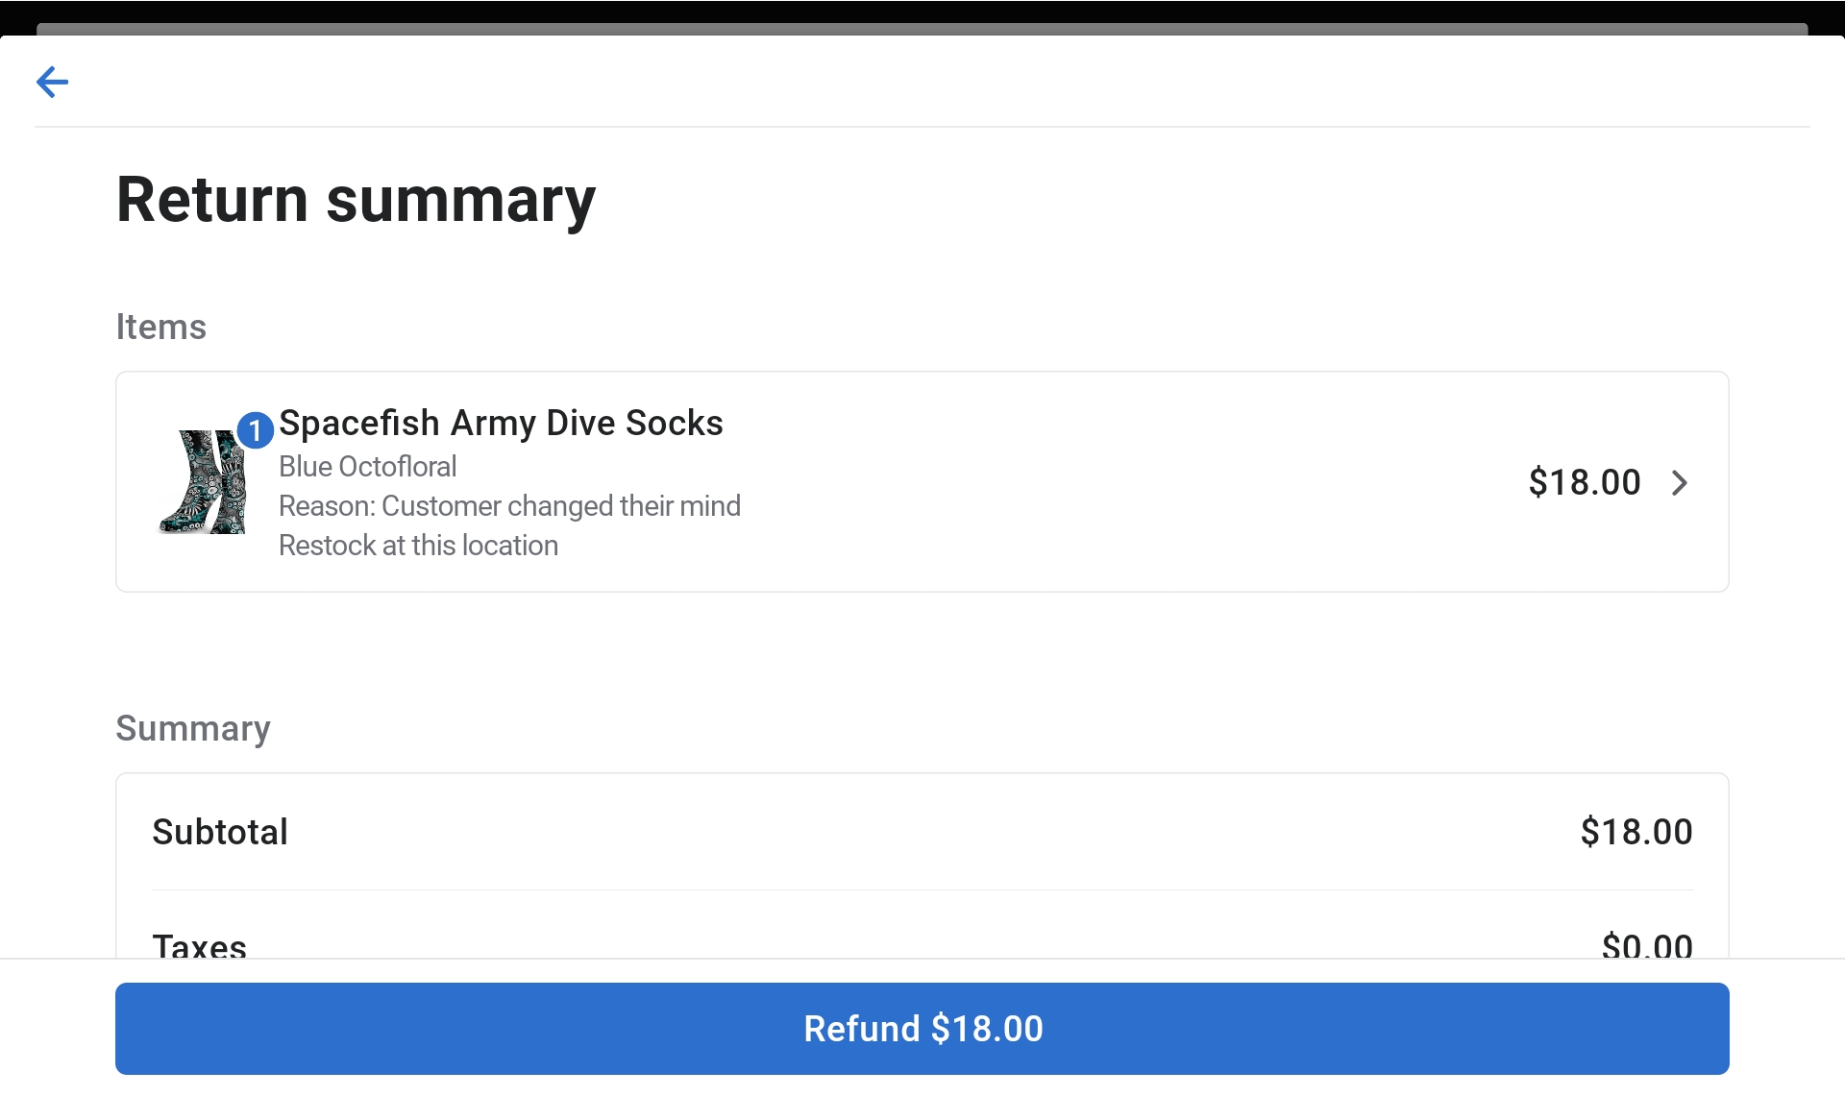Click the back arrow to exit return summary

tap(53, 83)
